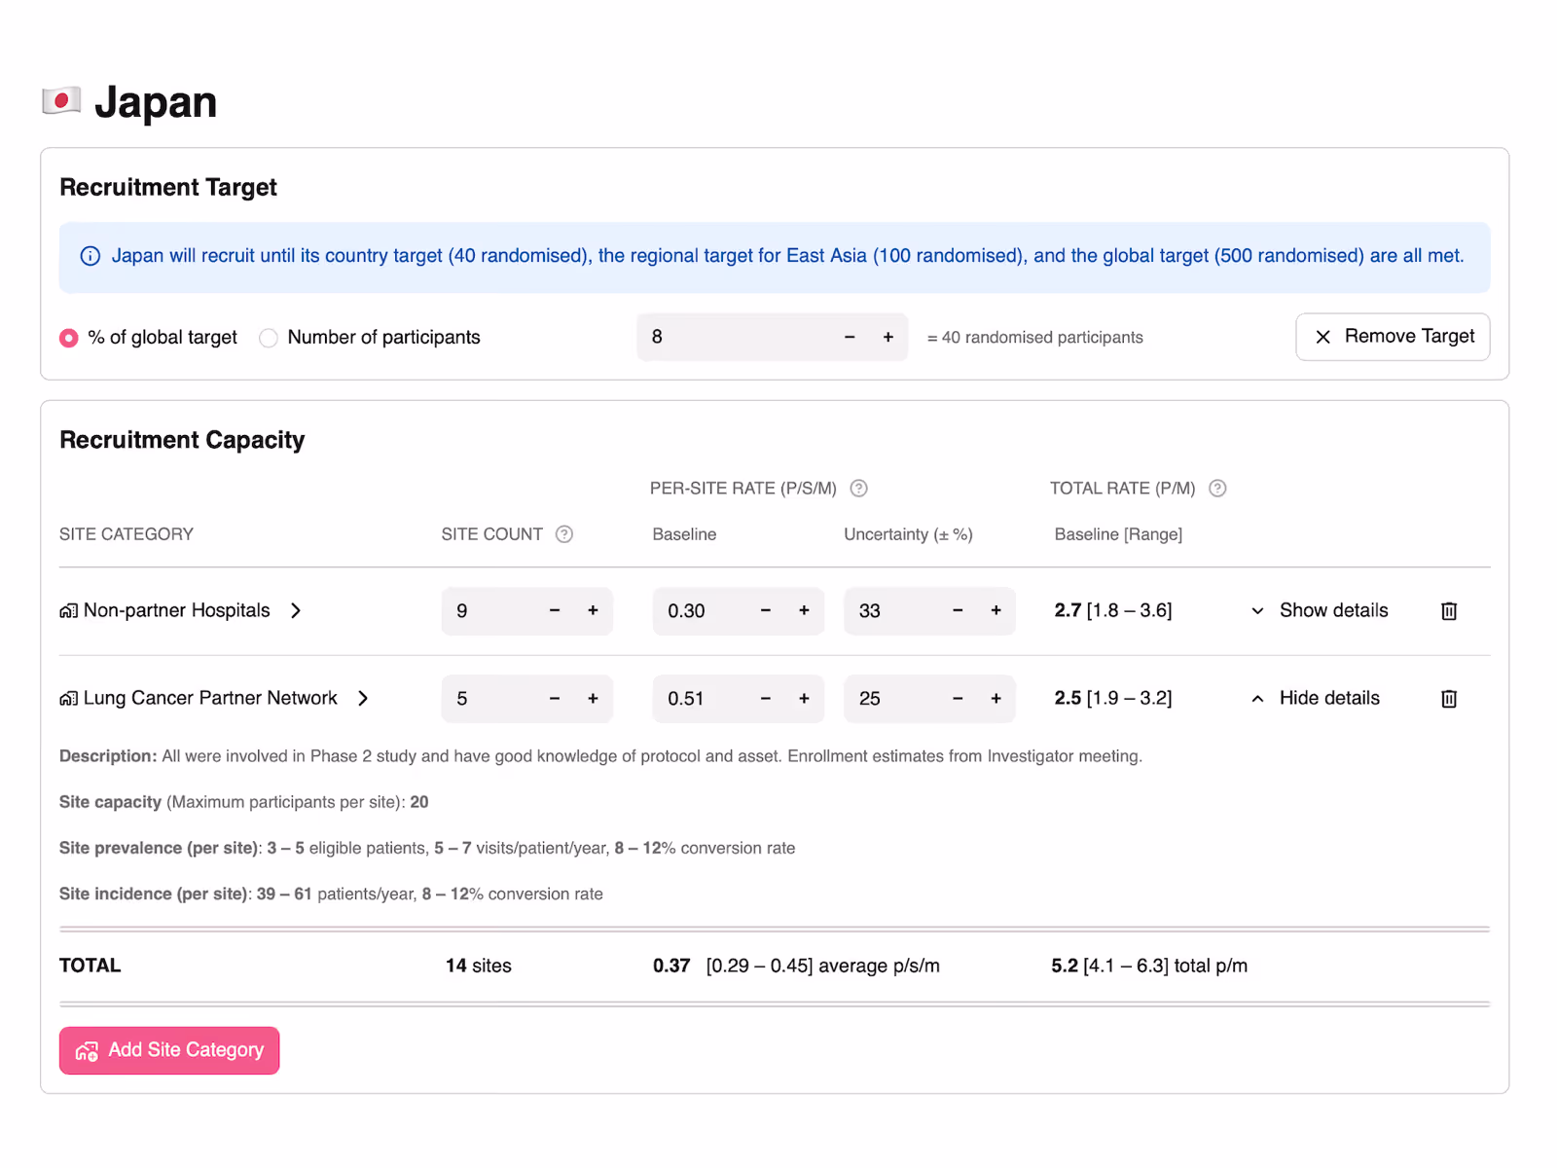Open the Per-Site Rate help tooltip

858,488
